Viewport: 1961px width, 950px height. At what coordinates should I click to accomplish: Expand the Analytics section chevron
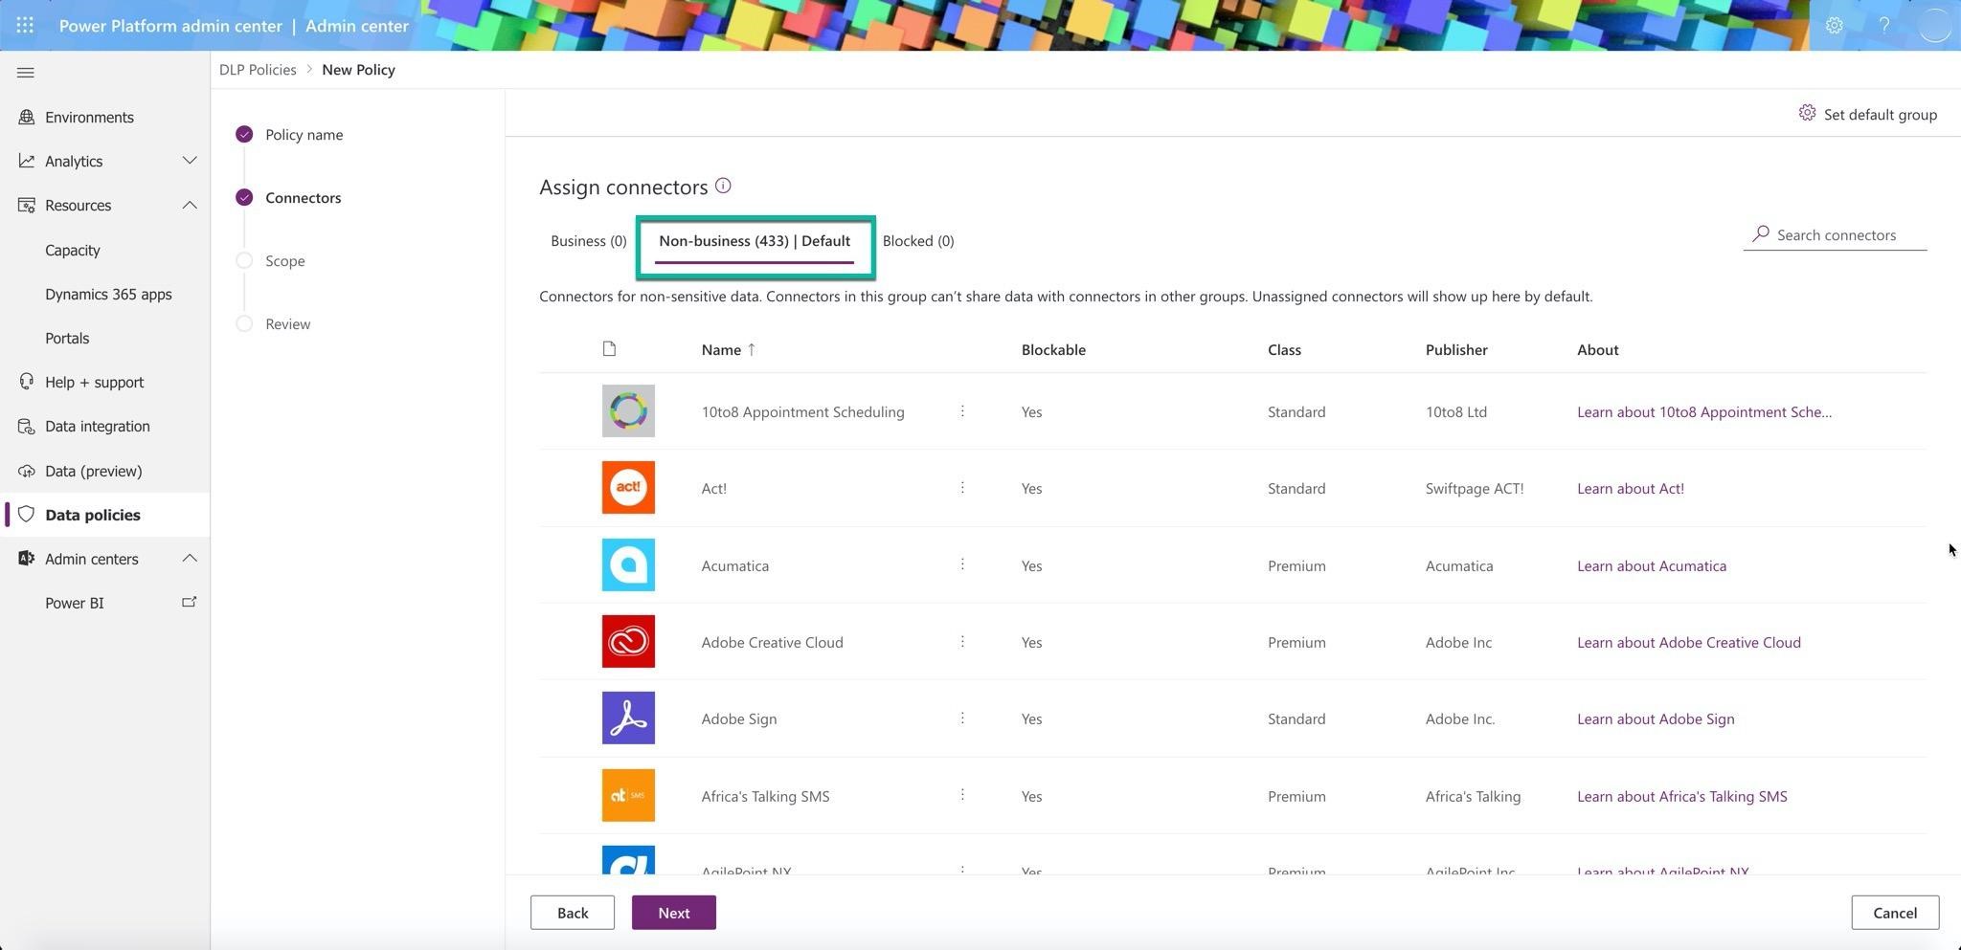(190, 161)
